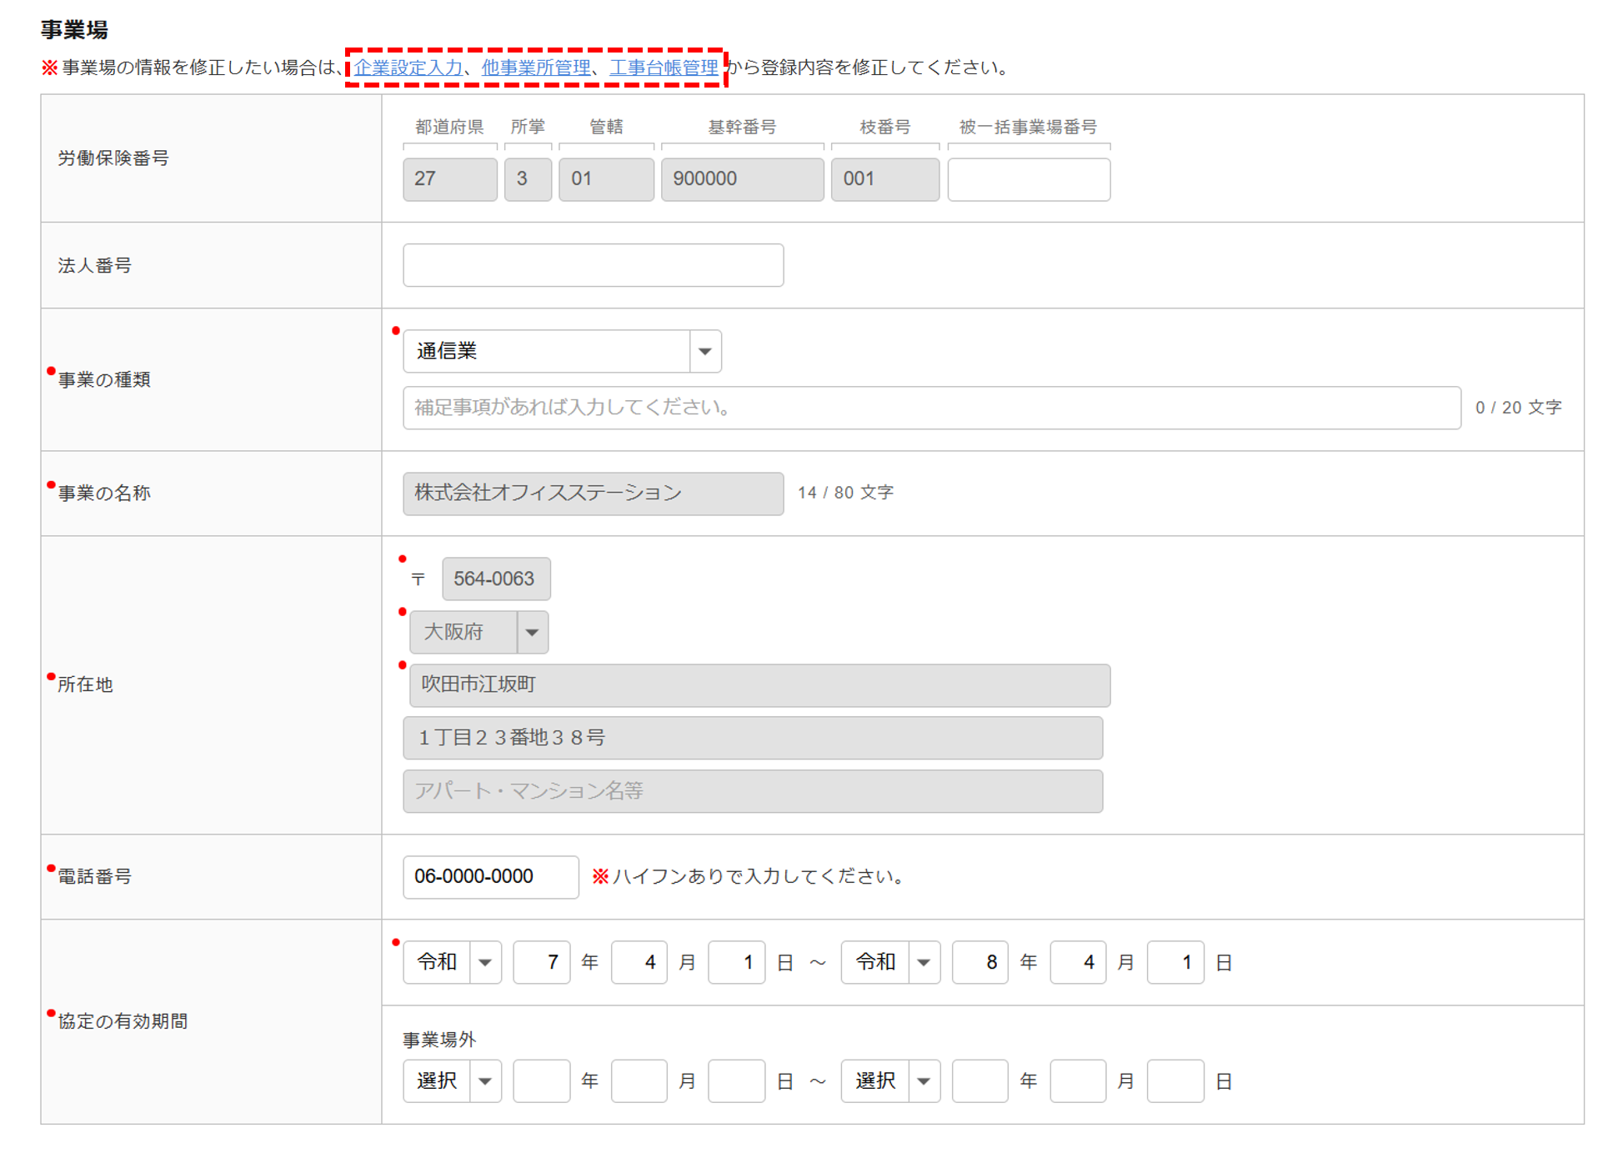The image size is (1623, 1153).
Task: Open the 工事台帳管理 link
Action: [x=664, y=68]
